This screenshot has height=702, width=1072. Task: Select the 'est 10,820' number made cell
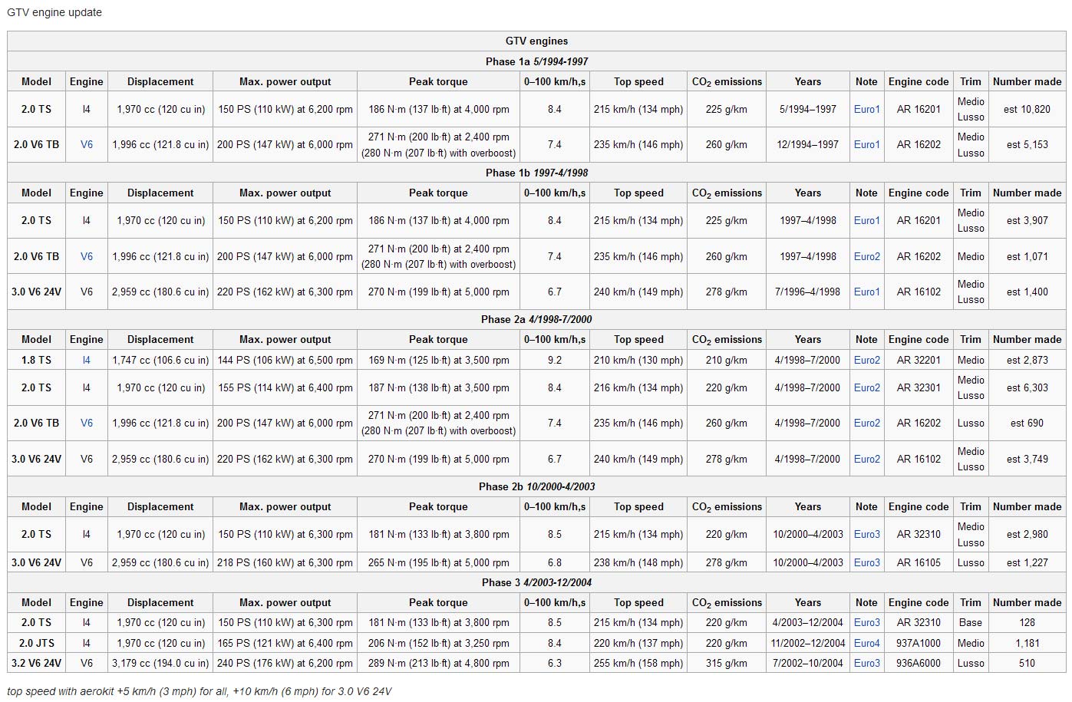click(1027, 109)
